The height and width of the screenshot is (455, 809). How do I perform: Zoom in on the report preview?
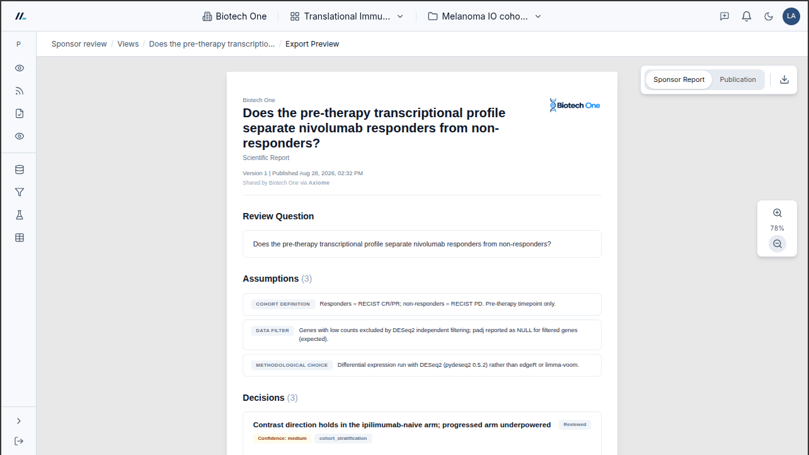(x=777, y=213)
